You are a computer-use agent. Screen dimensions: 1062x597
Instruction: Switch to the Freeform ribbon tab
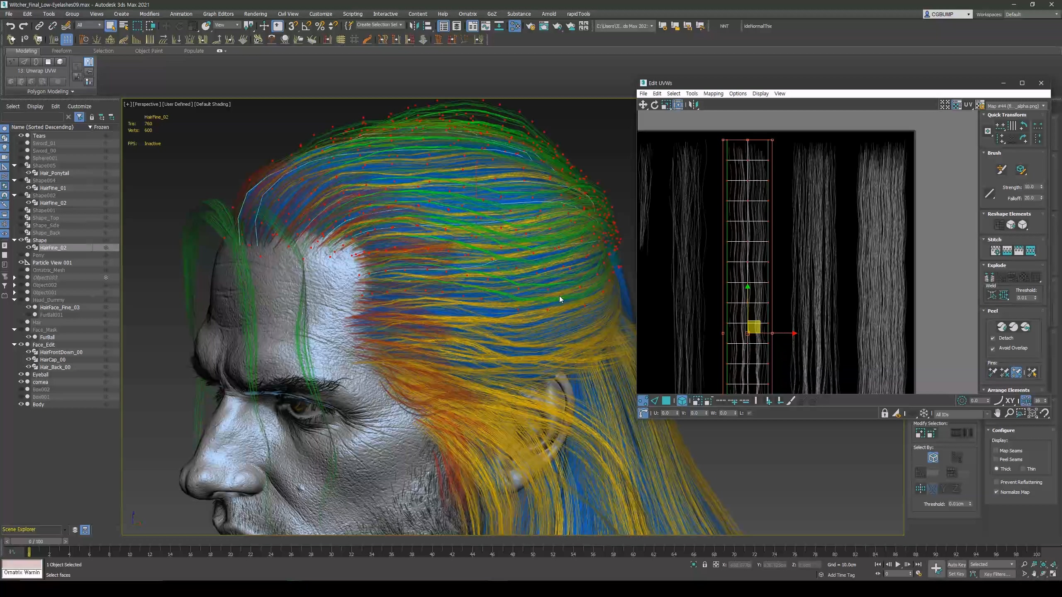(x=61, y=51)
